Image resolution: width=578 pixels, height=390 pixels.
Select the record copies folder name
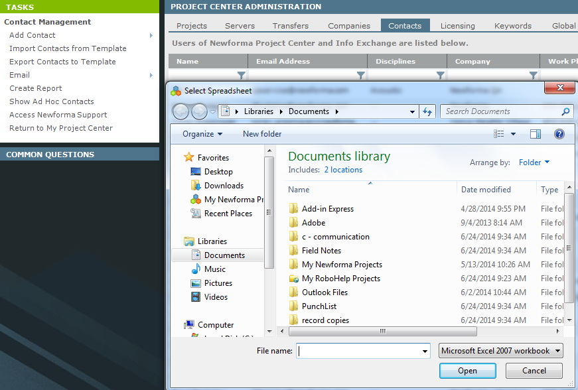pyautogui.click(x=325, y=320)
